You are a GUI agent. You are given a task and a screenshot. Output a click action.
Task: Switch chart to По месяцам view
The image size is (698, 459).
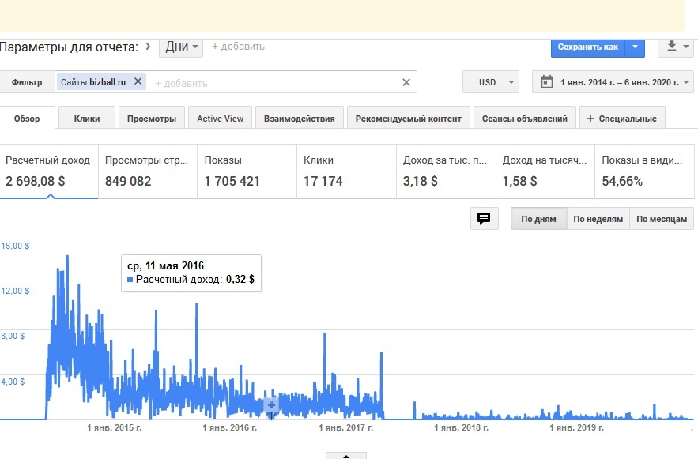tap(662, 219)
